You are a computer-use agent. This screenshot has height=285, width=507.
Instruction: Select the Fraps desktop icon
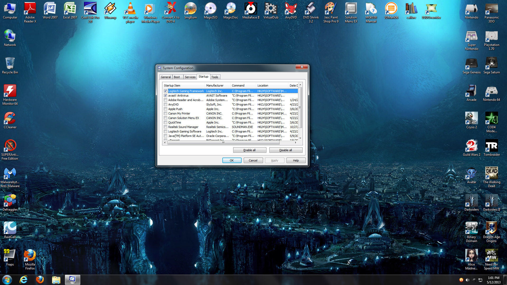click(x=10, y=258)
